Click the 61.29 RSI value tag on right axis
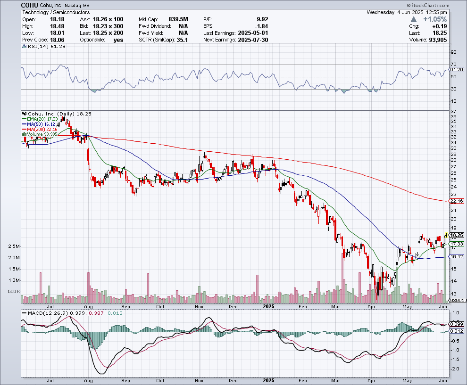The image size is (467, 385). click(457, 69)
